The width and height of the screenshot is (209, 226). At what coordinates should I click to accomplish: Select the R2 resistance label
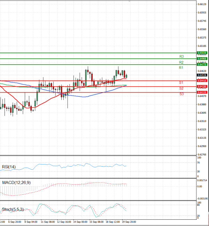tap(181, 62)
